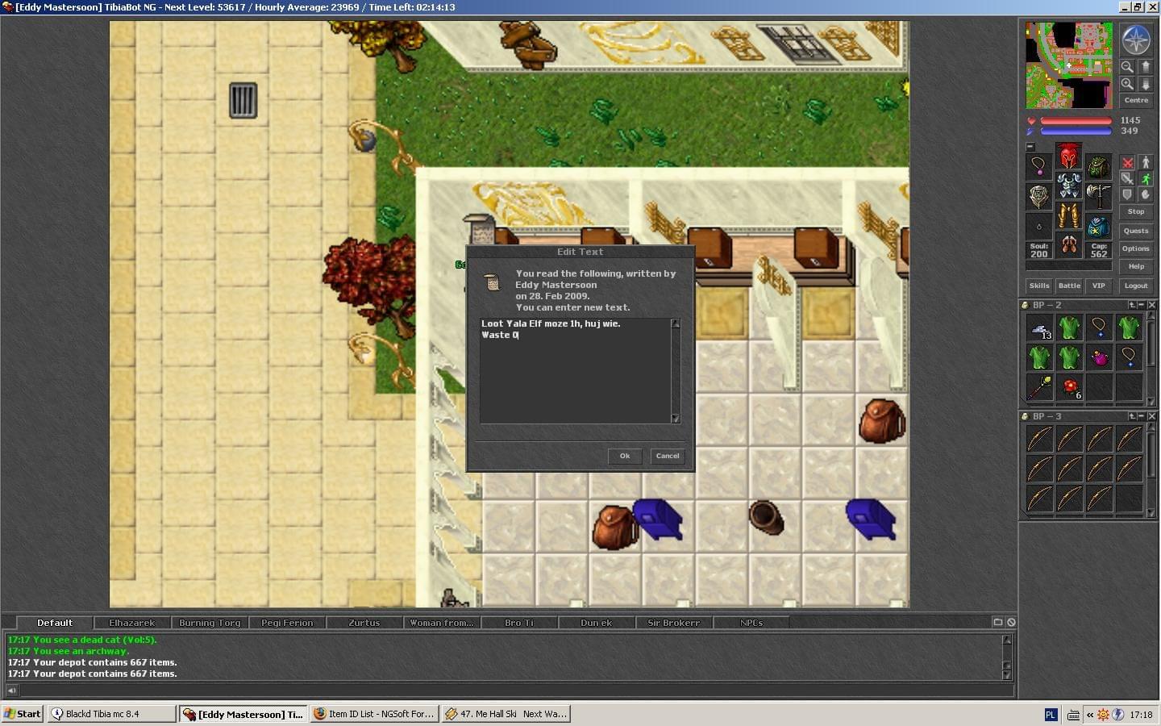Screen dimensions: 1161x726
Task: Enable defensive fight mode shield icon
Action: coord(1127,194)
